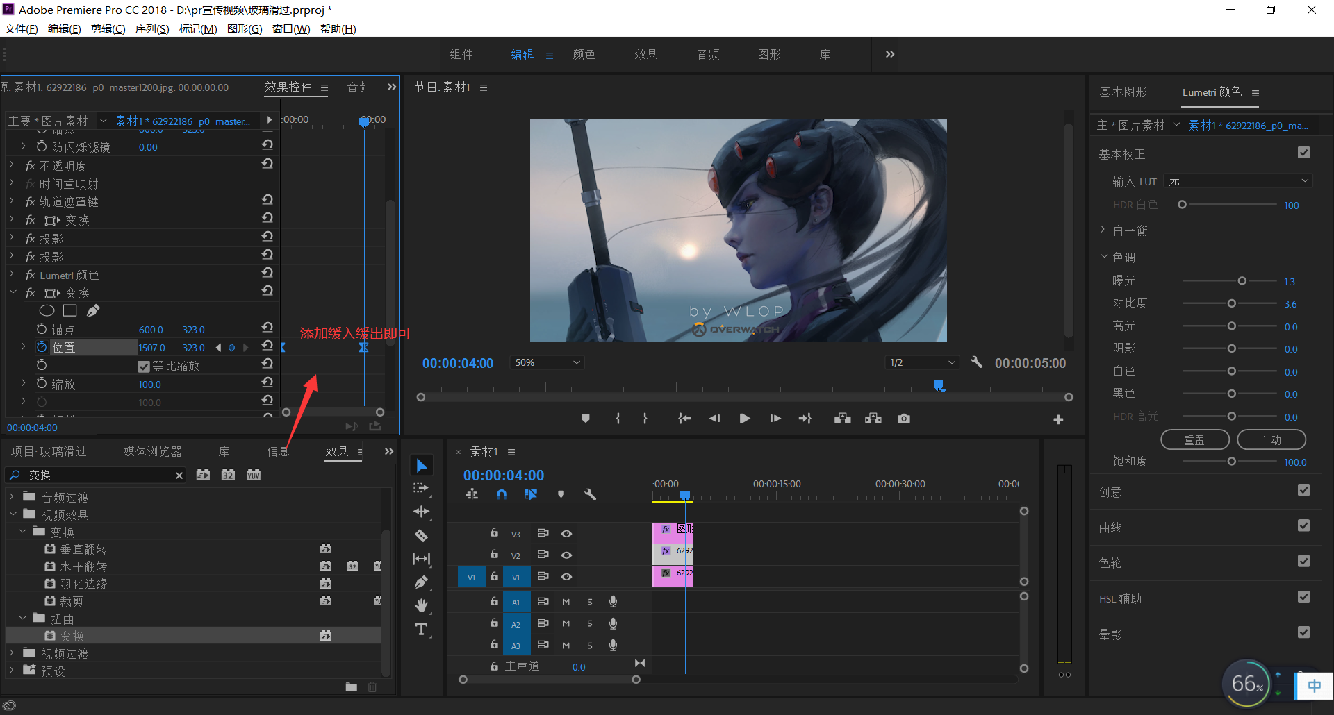The width and height of the screenshot is (1334, 715).
Task: Expand the Video Transitions folder
Action: point(12,653)
